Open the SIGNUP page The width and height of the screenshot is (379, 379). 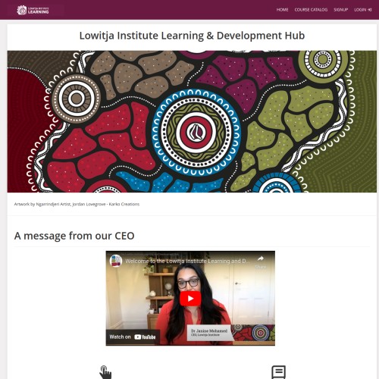click(x=341, y=10)
